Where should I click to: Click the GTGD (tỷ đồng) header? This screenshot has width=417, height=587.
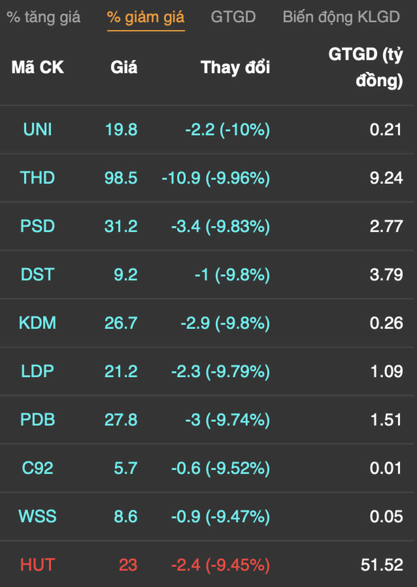(x=365, y=67)
